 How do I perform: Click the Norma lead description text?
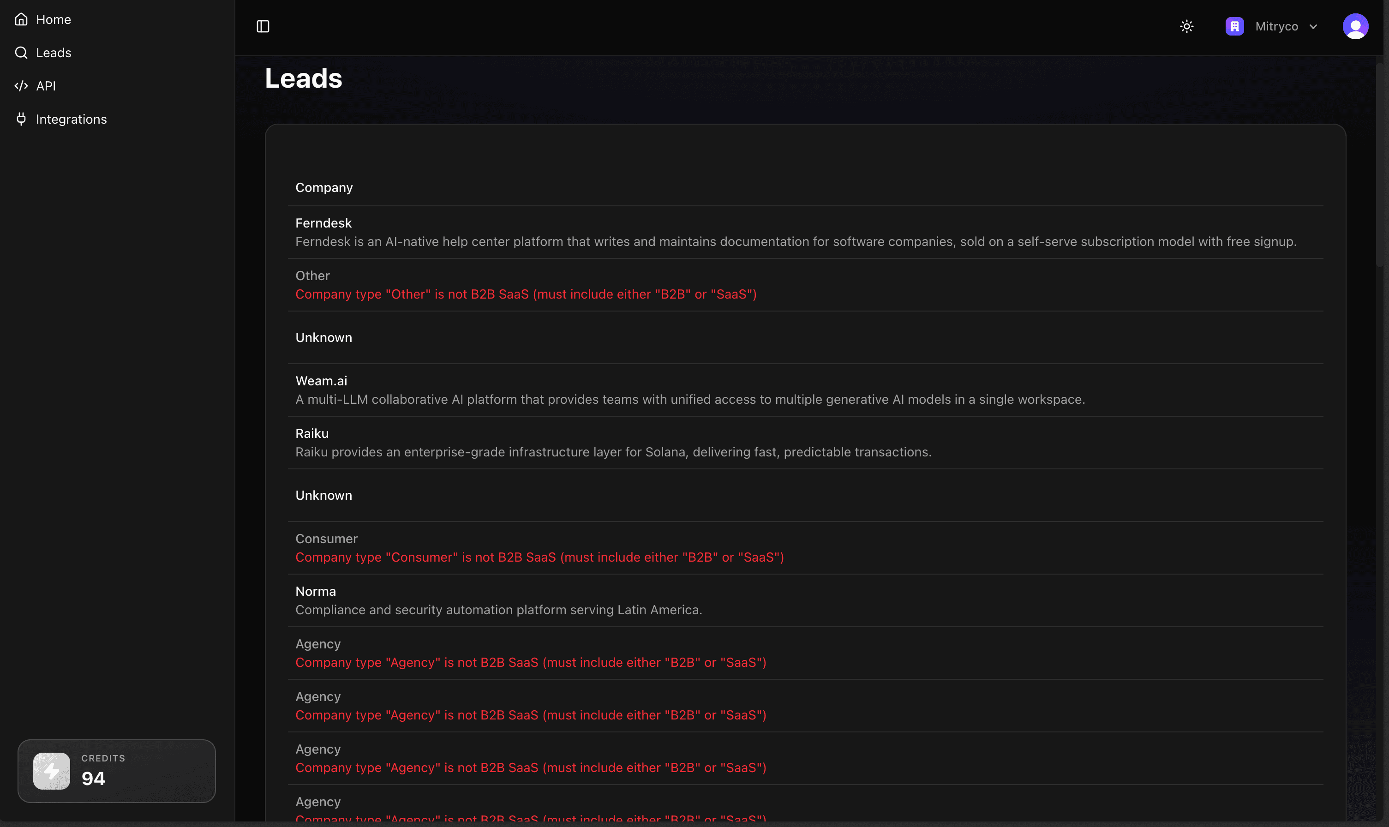pyautogui.click(x=498, y=610)
